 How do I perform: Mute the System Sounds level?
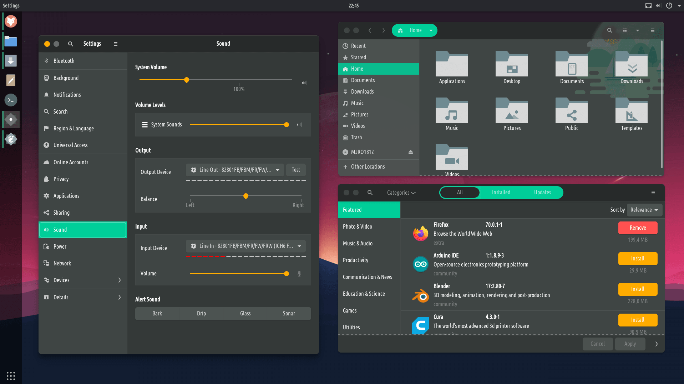coord(299,125)
